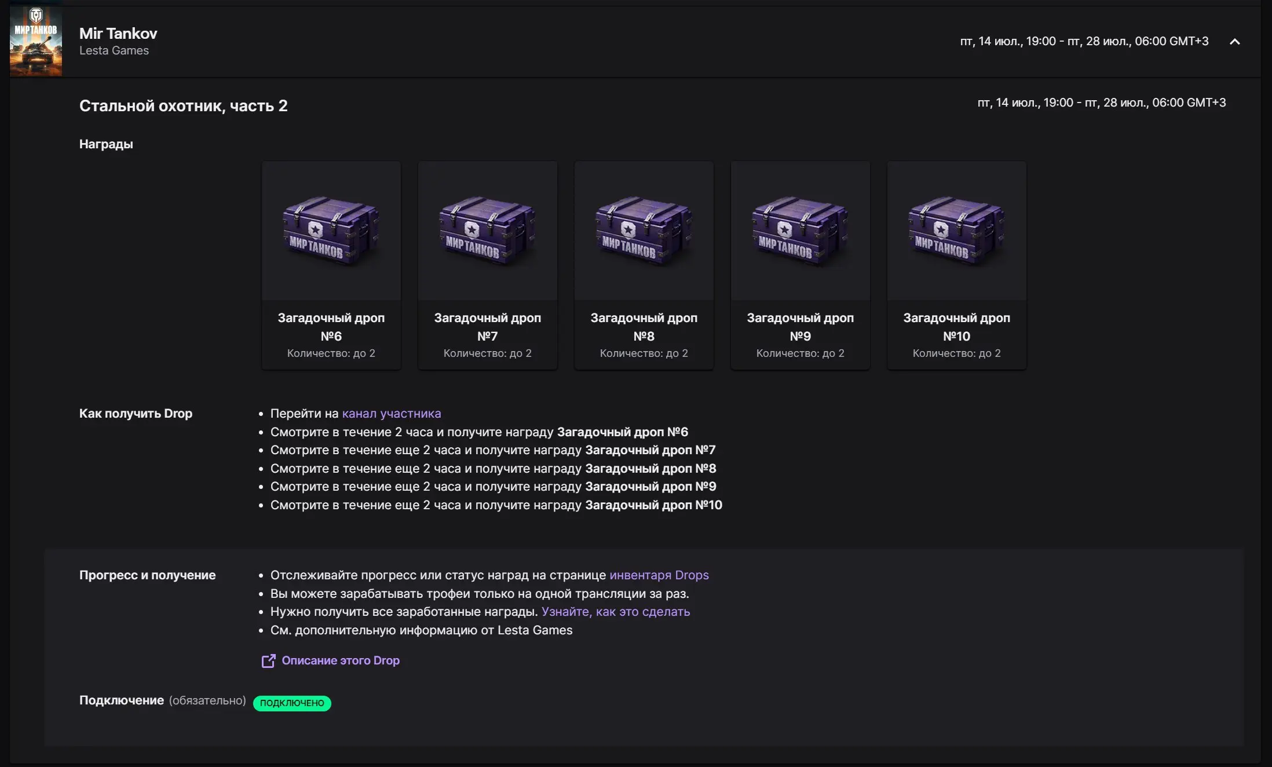1272x767 pixels.
Task: Click Количество: до 2 under дроп №6
Action: point(331,353)
